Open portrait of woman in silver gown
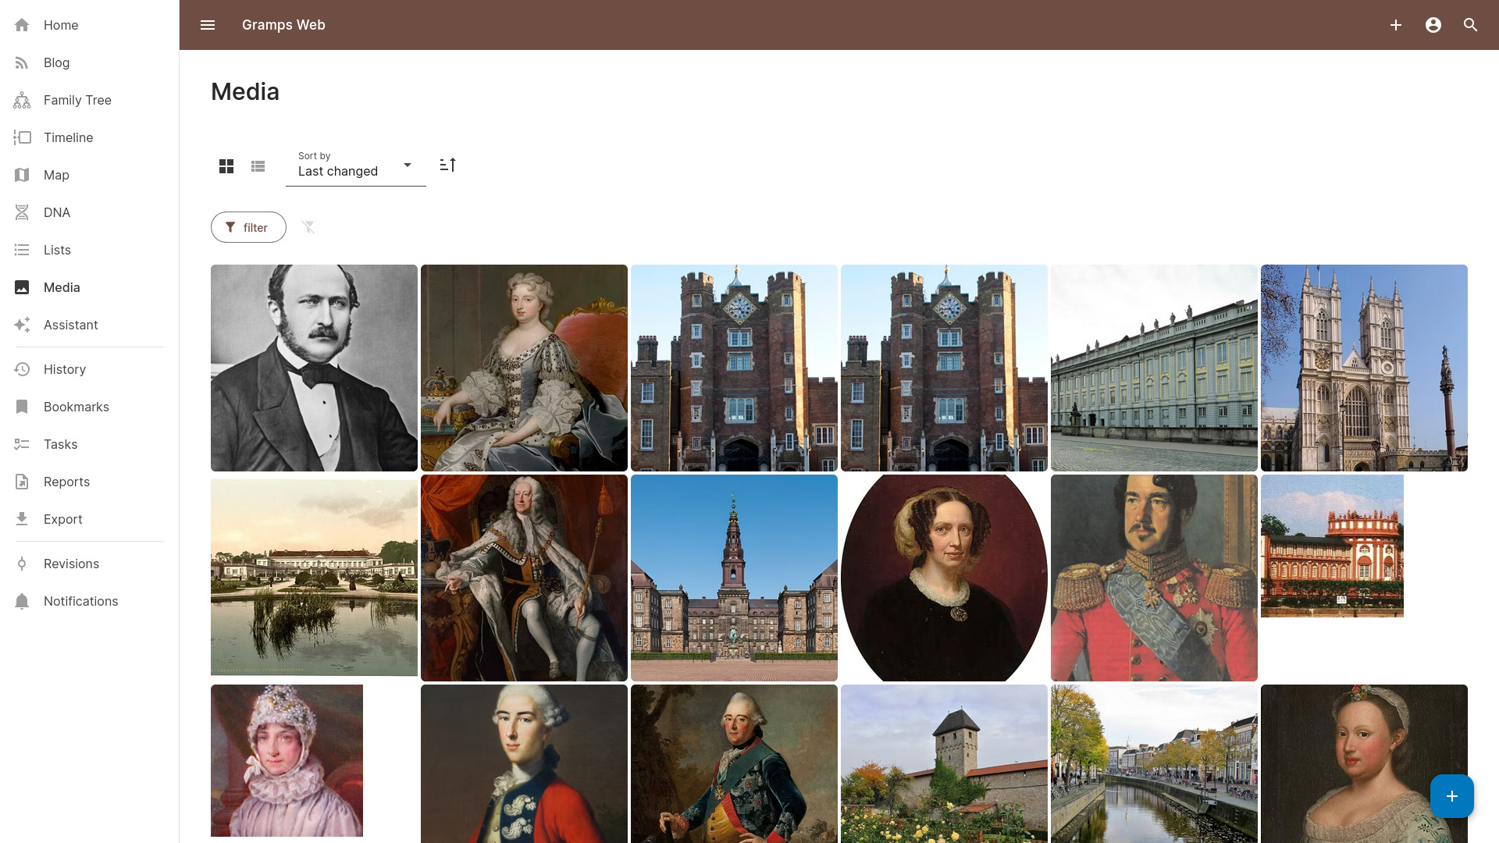1499x843 pixels. pyautogui.click(x=524, y=368)
